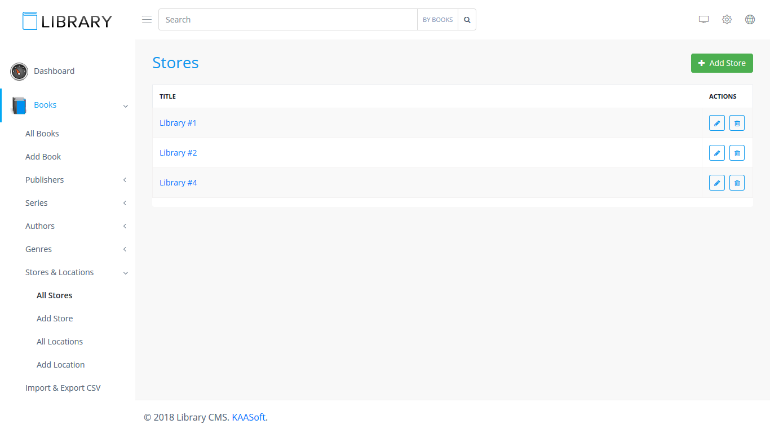Toggle the sidebar with the hamburger menu icon
770x433 pixels.
click(147, 20)
